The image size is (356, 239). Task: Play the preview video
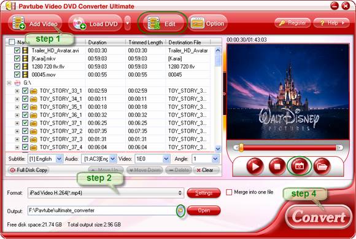[x=255, y=167]
